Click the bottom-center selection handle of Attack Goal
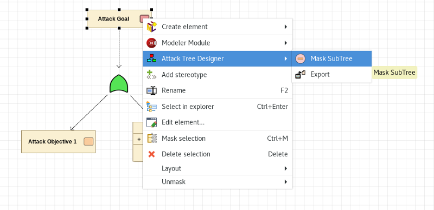This screenshot has width=434, height=210. click(x=119, y=28)
